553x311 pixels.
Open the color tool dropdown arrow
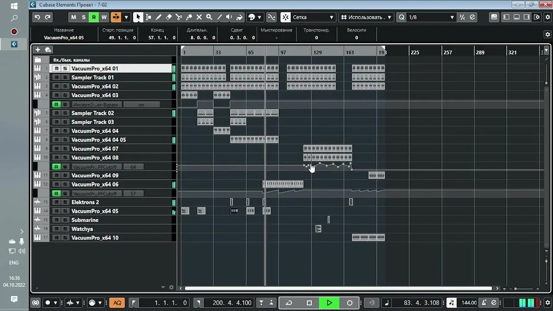pyautogui.click(x=259, y=17)
